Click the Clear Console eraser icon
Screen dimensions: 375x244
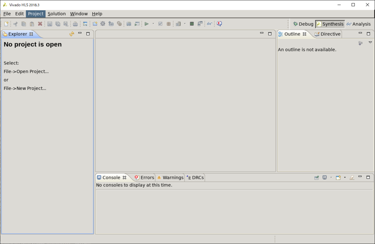352,177
